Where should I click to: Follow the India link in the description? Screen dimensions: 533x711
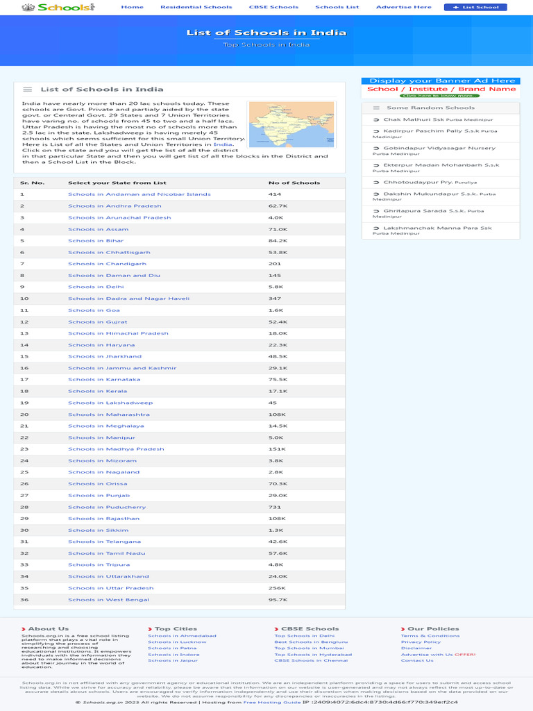[223, 144]
